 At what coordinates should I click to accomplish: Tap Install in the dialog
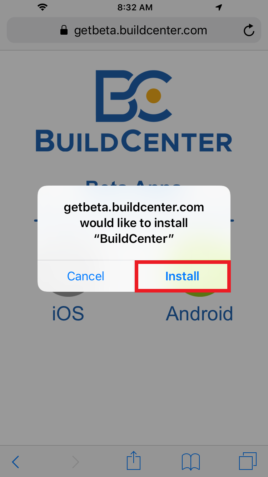coord(183,276)
